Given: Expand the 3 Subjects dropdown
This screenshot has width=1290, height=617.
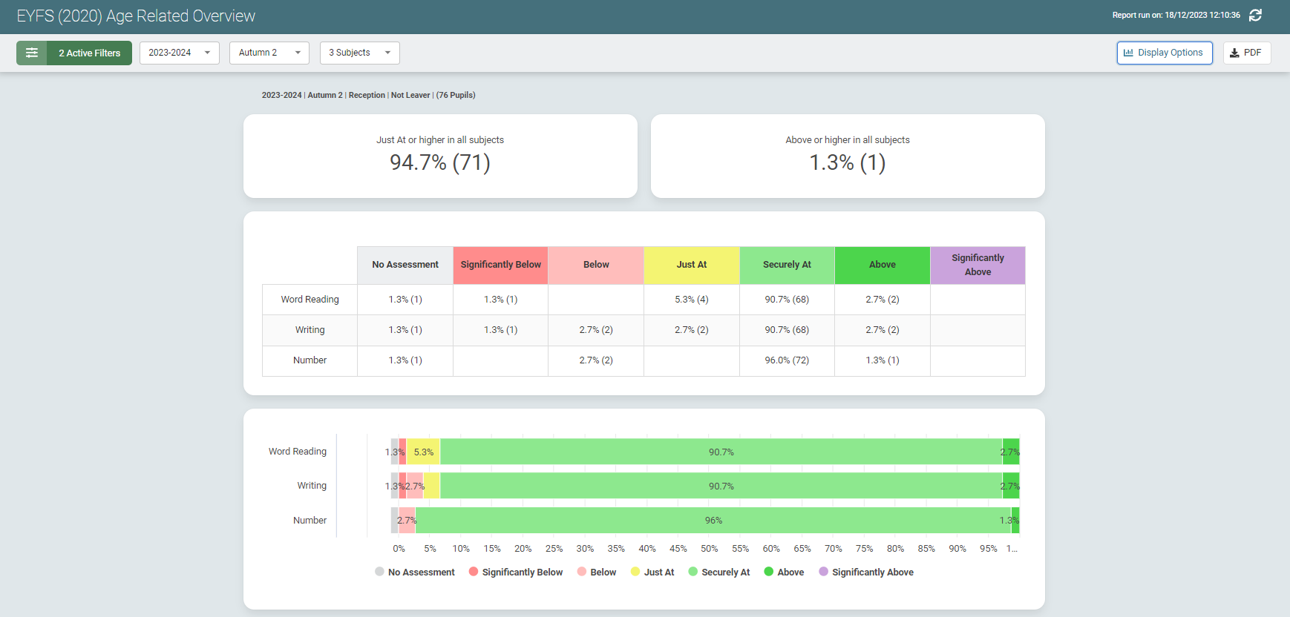Looking at the screenshot, I should click(x=359, y=53).
